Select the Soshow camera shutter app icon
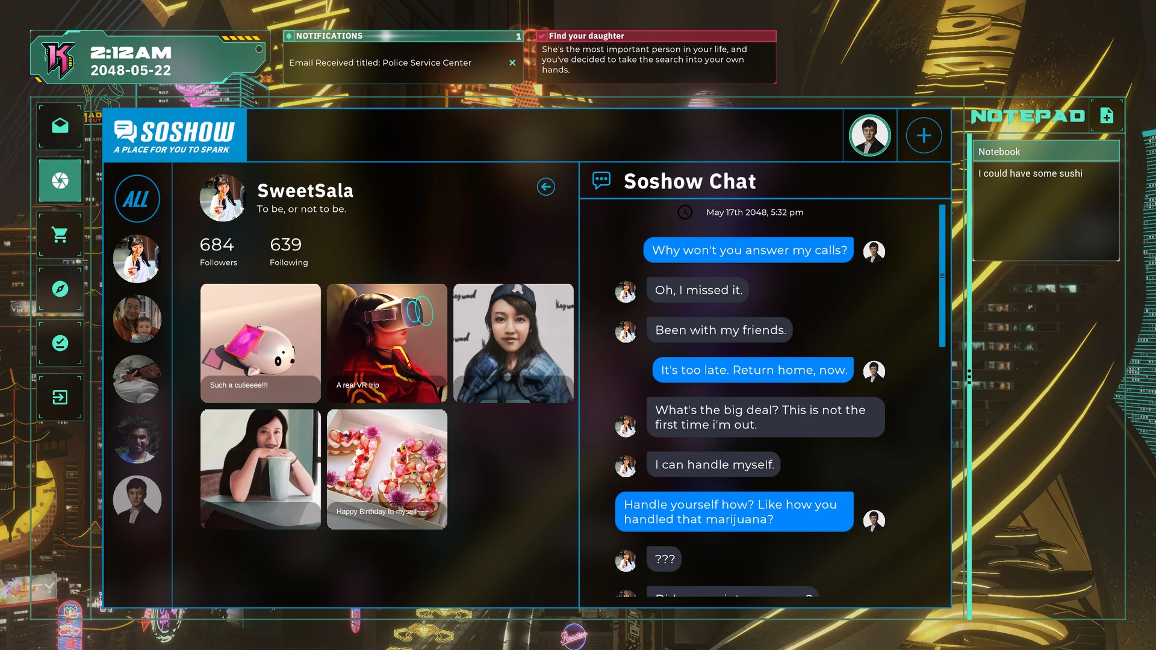This screenshot has width=1156, height=650. pos(60,181)
